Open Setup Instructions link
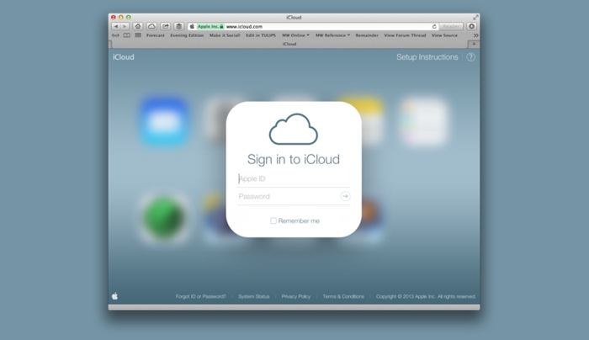Viewport: 589px width, 340px height. pos(427,57)
